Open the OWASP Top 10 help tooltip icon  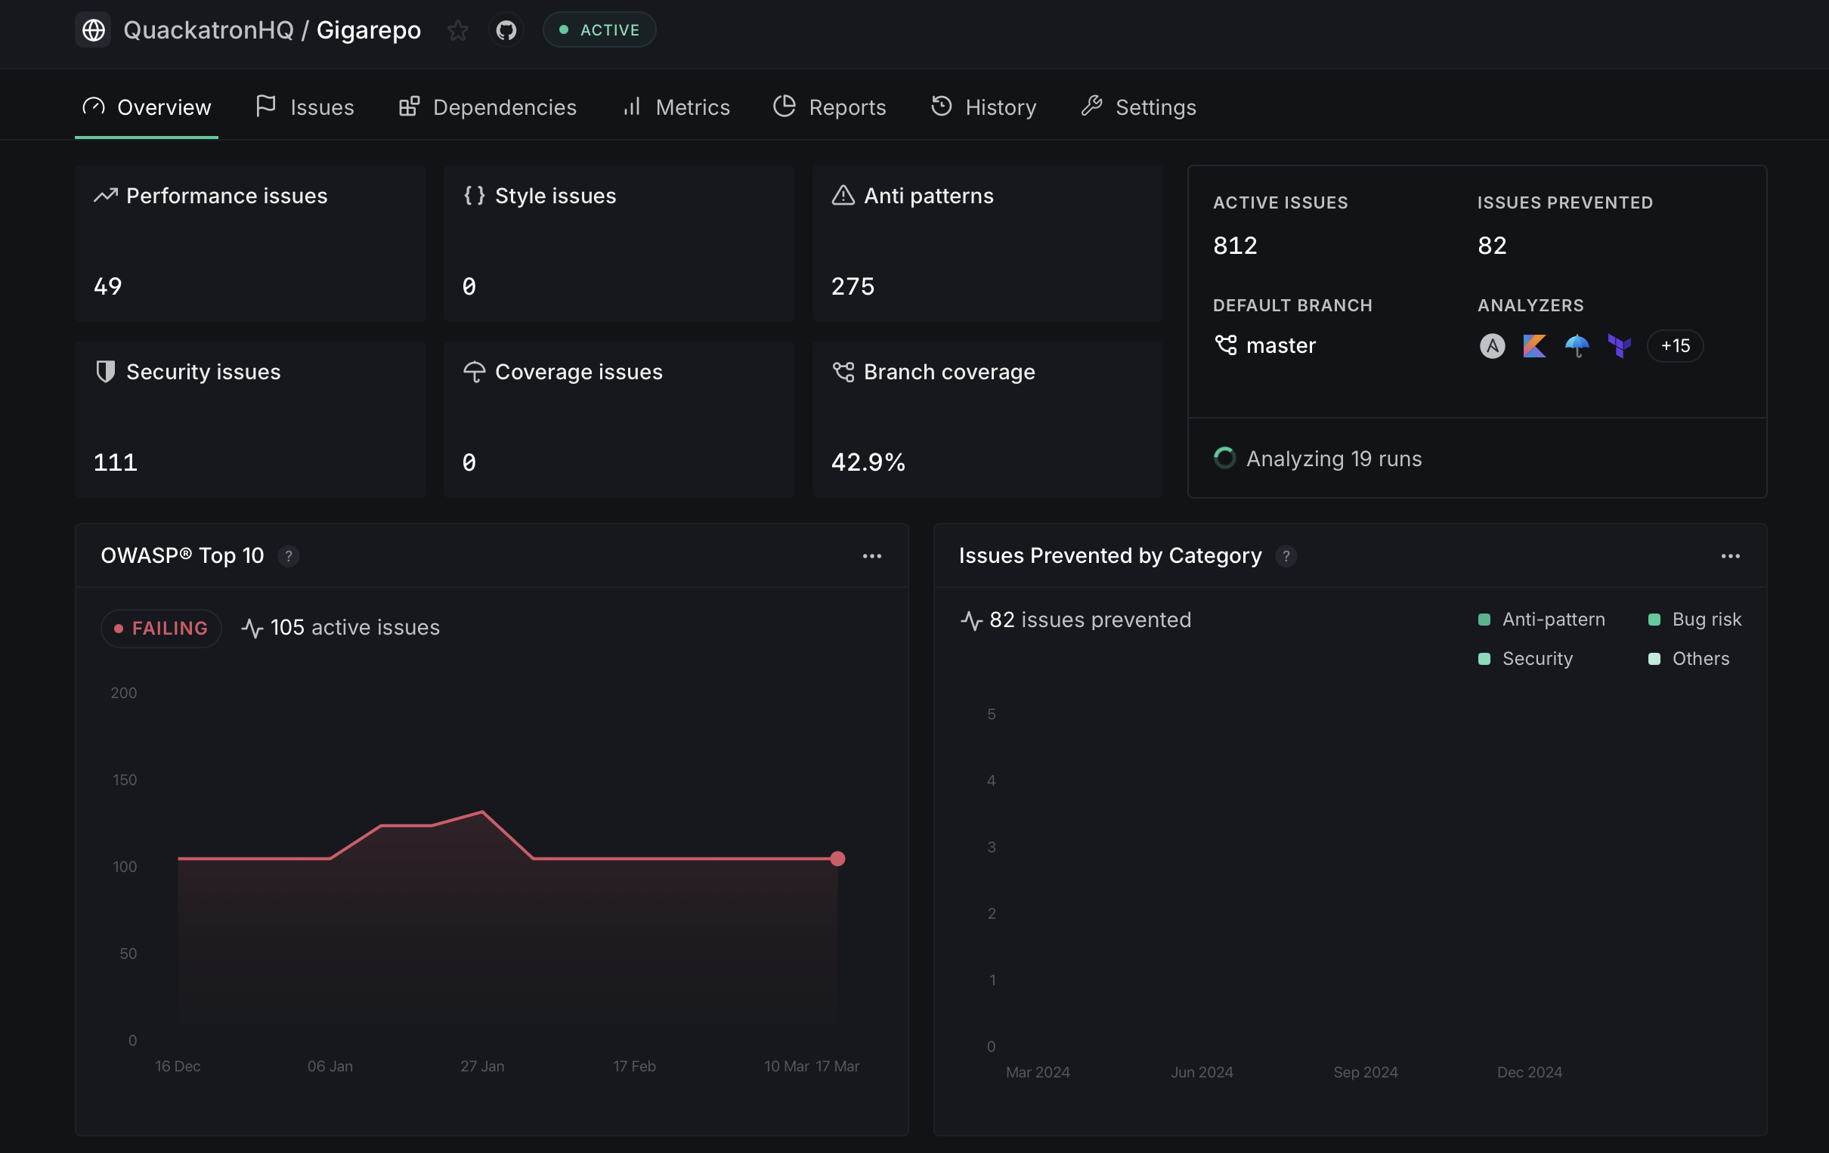tap(289, 556)
